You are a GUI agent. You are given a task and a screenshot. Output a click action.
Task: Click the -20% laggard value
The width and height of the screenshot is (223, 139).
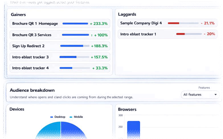tap(209, 34)
